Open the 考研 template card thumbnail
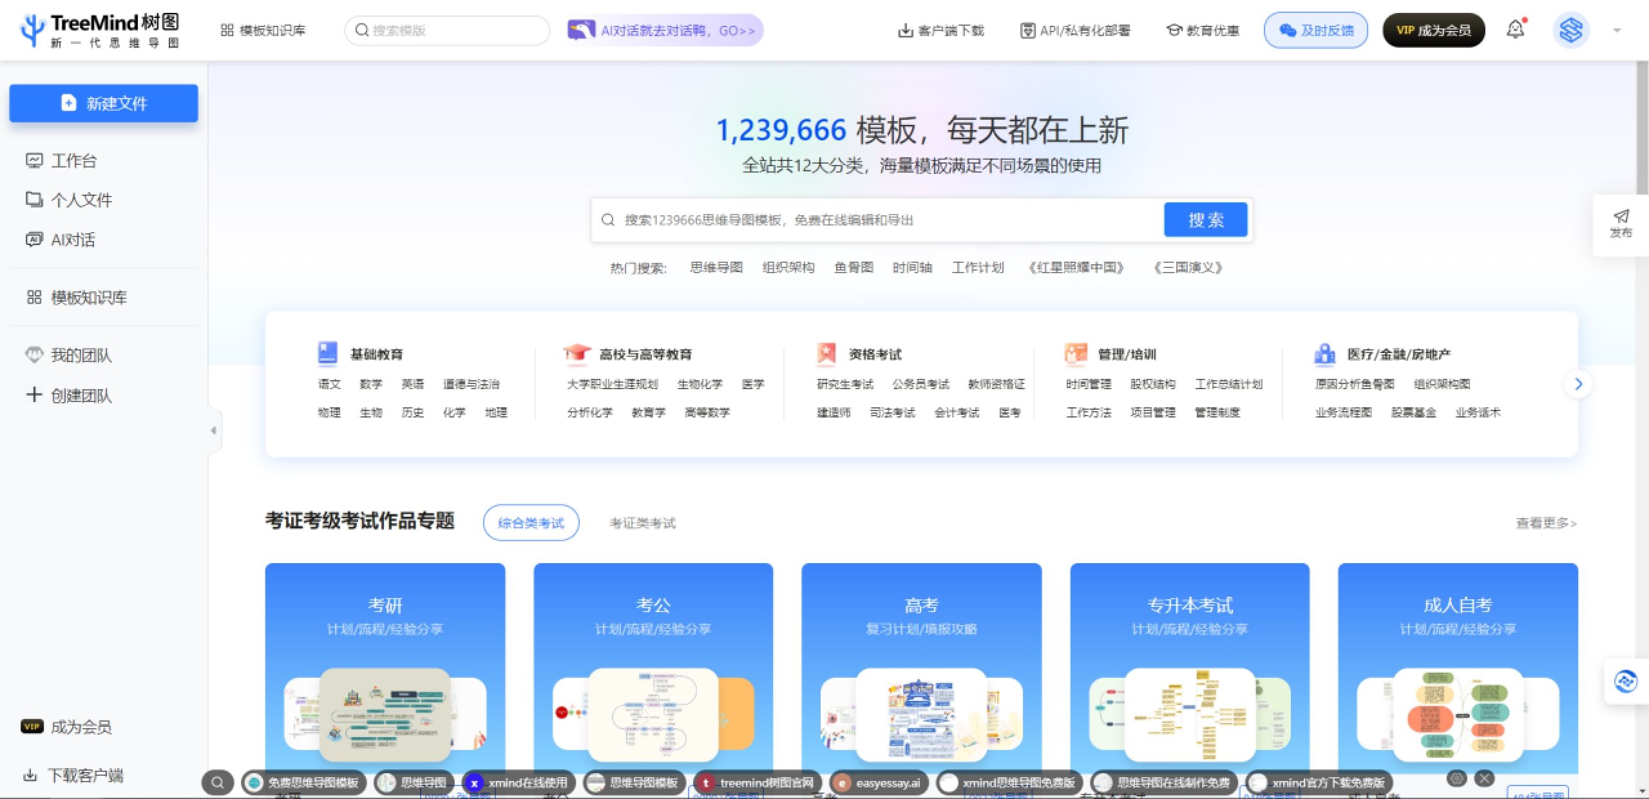 coord(385,714)
